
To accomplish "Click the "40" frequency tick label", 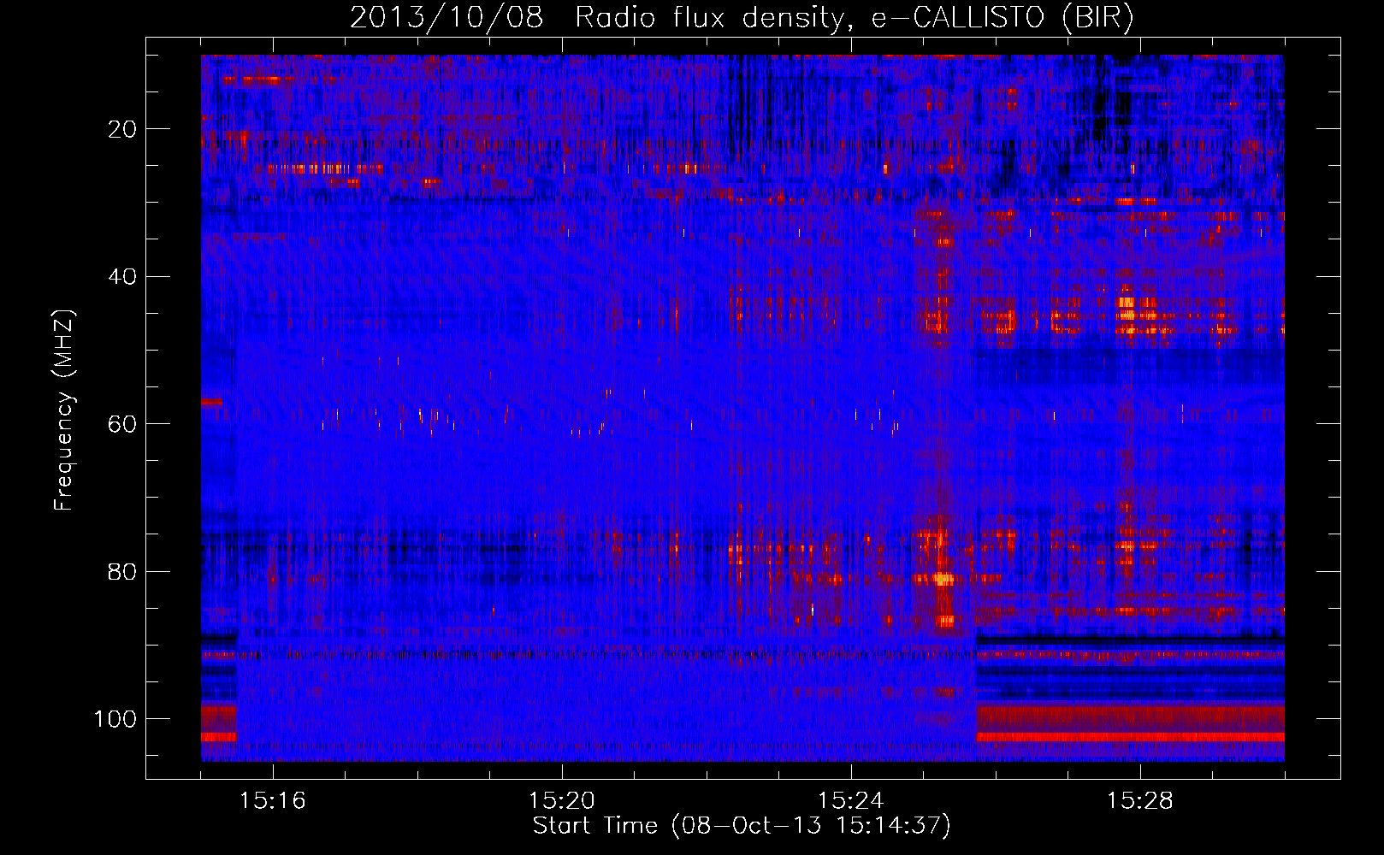I will point(122,277).
